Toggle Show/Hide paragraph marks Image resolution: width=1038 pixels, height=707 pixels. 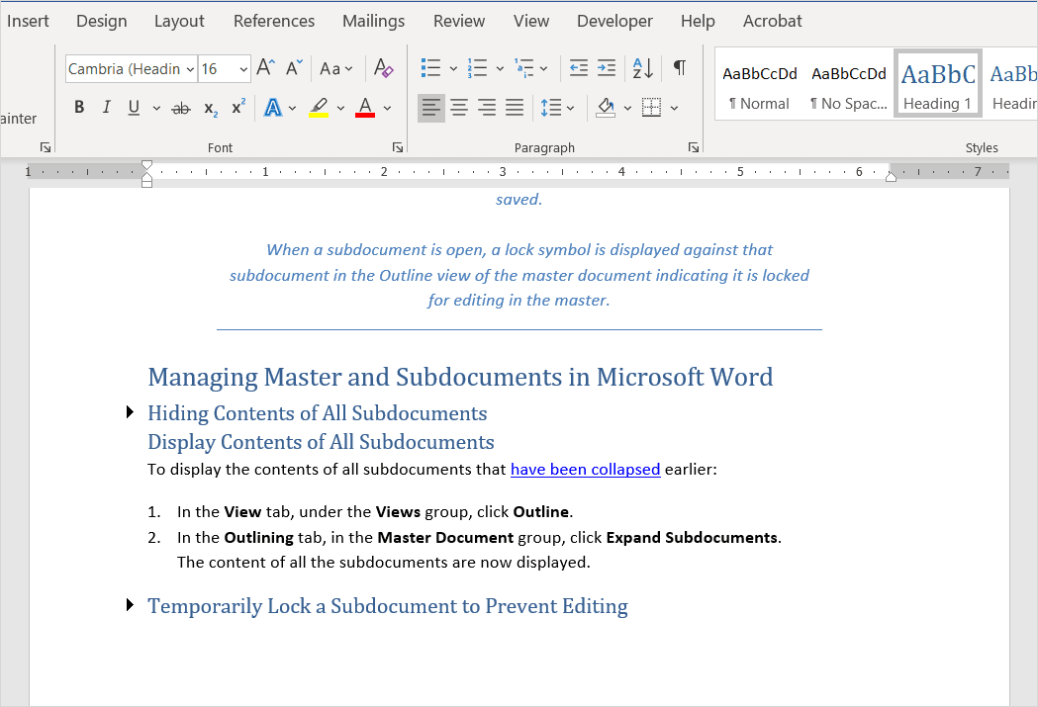(678, 67)
